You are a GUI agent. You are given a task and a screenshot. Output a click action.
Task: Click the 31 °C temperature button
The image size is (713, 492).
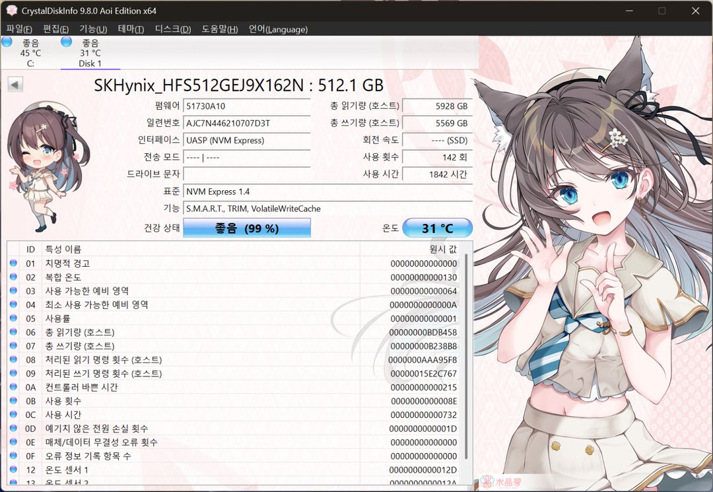pyautogui.click(x=437, y=227)
